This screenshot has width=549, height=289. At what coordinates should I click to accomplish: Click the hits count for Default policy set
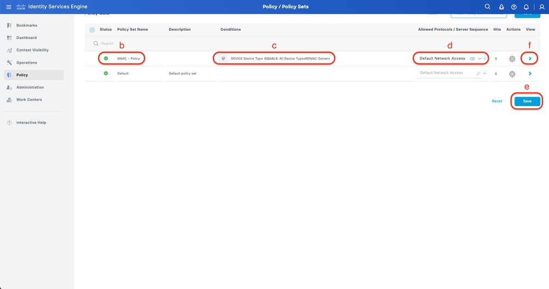(x=496, y=74)
